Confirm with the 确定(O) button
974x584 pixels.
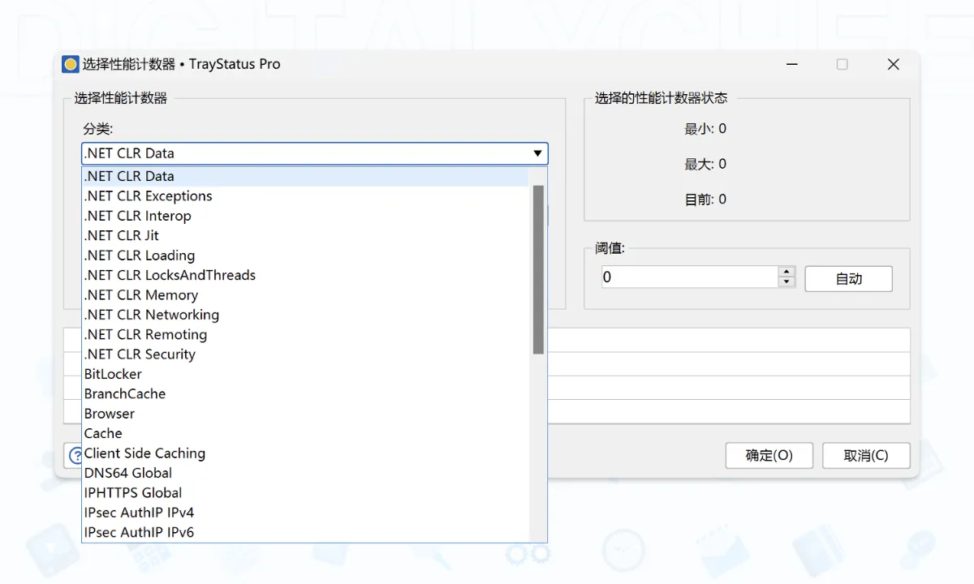(x=769, y=455)
